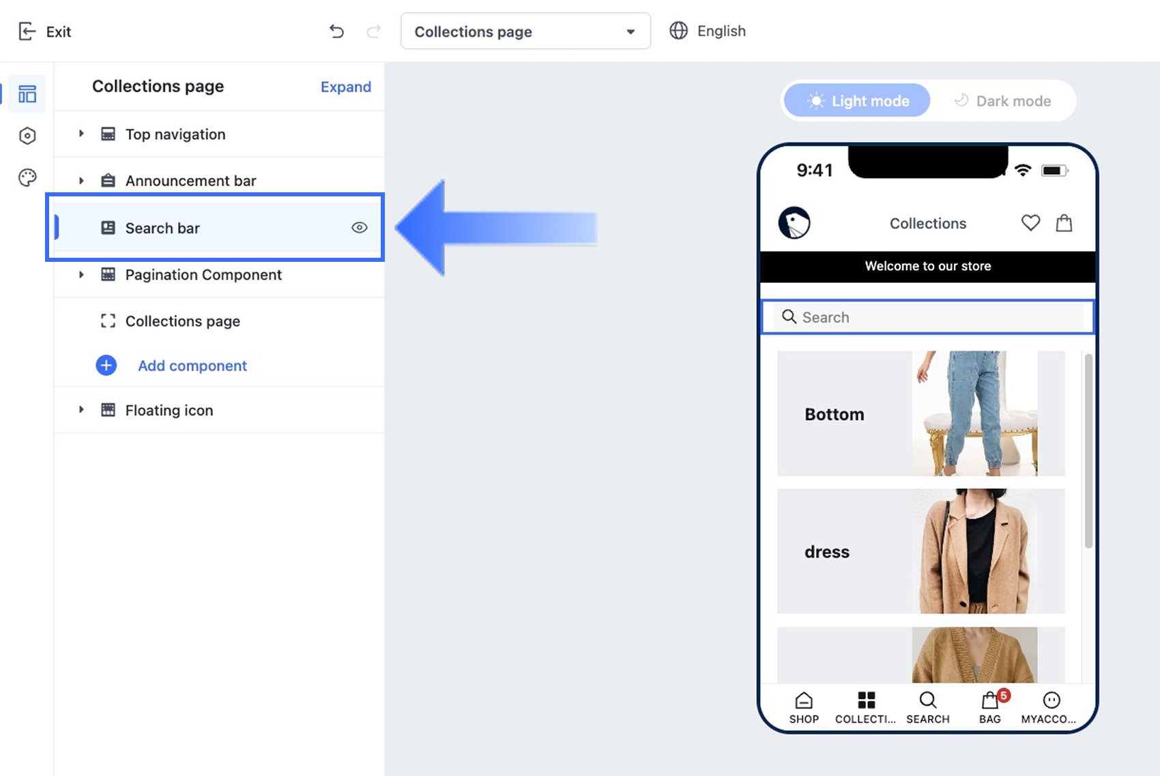Click the Search bar row icon

pyautogui.click(x=108, y=228)
